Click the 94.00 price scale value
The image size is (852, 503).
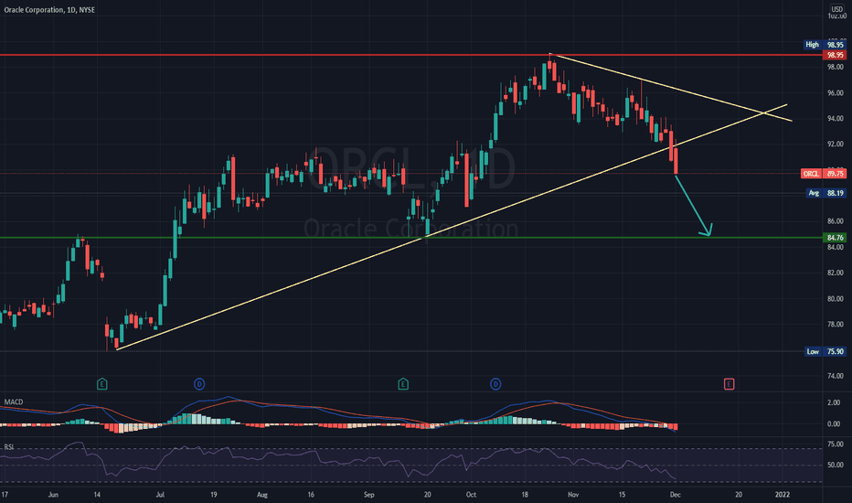[835, 119]
